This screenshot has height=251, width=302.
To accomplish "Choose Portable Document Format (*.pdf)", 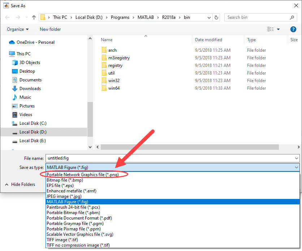I will click(x=173, y=218).
